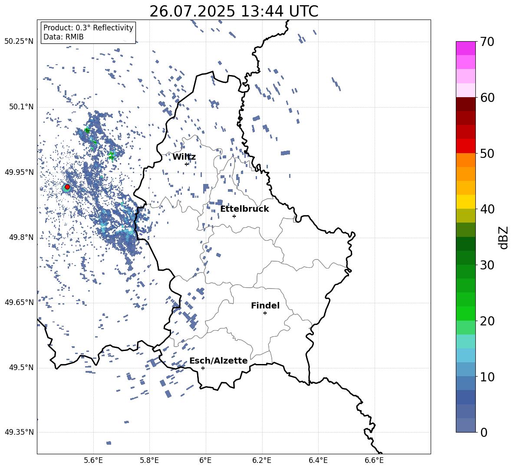Click the Findel station label
The width and height of the screenshot is (514, 469).
265,305
